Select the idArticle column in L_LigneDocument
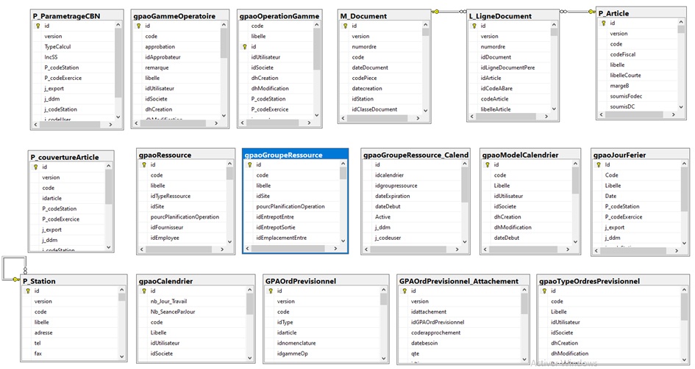695x369 pixels. 491,78
